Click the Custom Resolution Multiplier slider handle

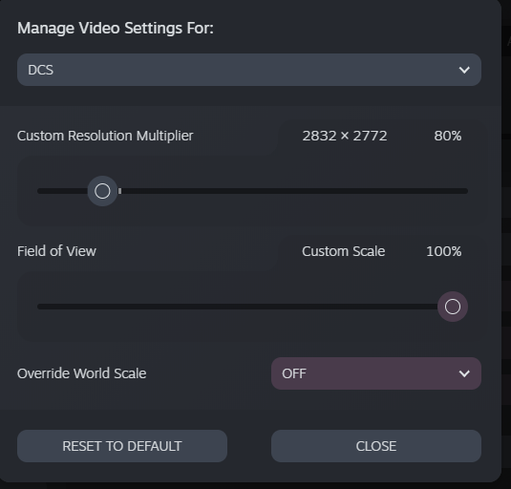point(102,191)
